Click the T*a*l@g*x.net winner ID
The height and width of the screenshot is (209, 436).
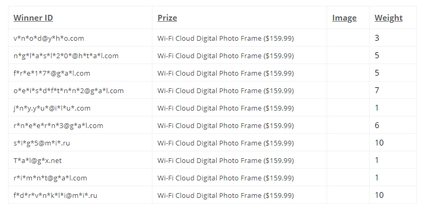(x=38, y=160)
